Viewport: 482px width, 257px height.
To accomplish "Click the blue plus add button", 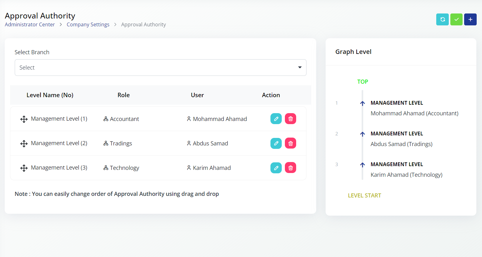I will 470,19.
